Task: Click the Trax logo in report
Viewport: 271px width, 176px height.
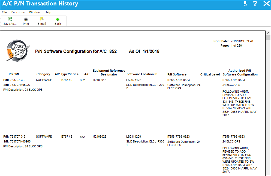Action: (18, 50)
